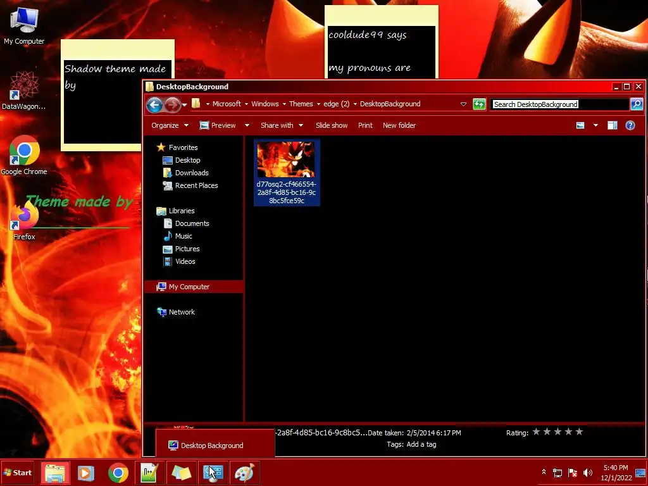This screenshot has width=648, height=486.
Task: Click the Start button
Action: (17, 473)
